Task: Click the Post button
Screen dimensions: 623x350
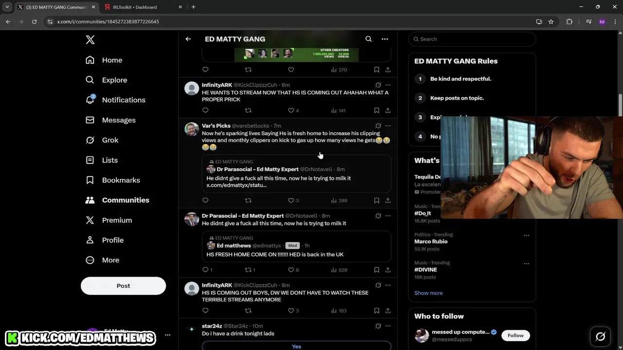Action: tap(123, 286)
